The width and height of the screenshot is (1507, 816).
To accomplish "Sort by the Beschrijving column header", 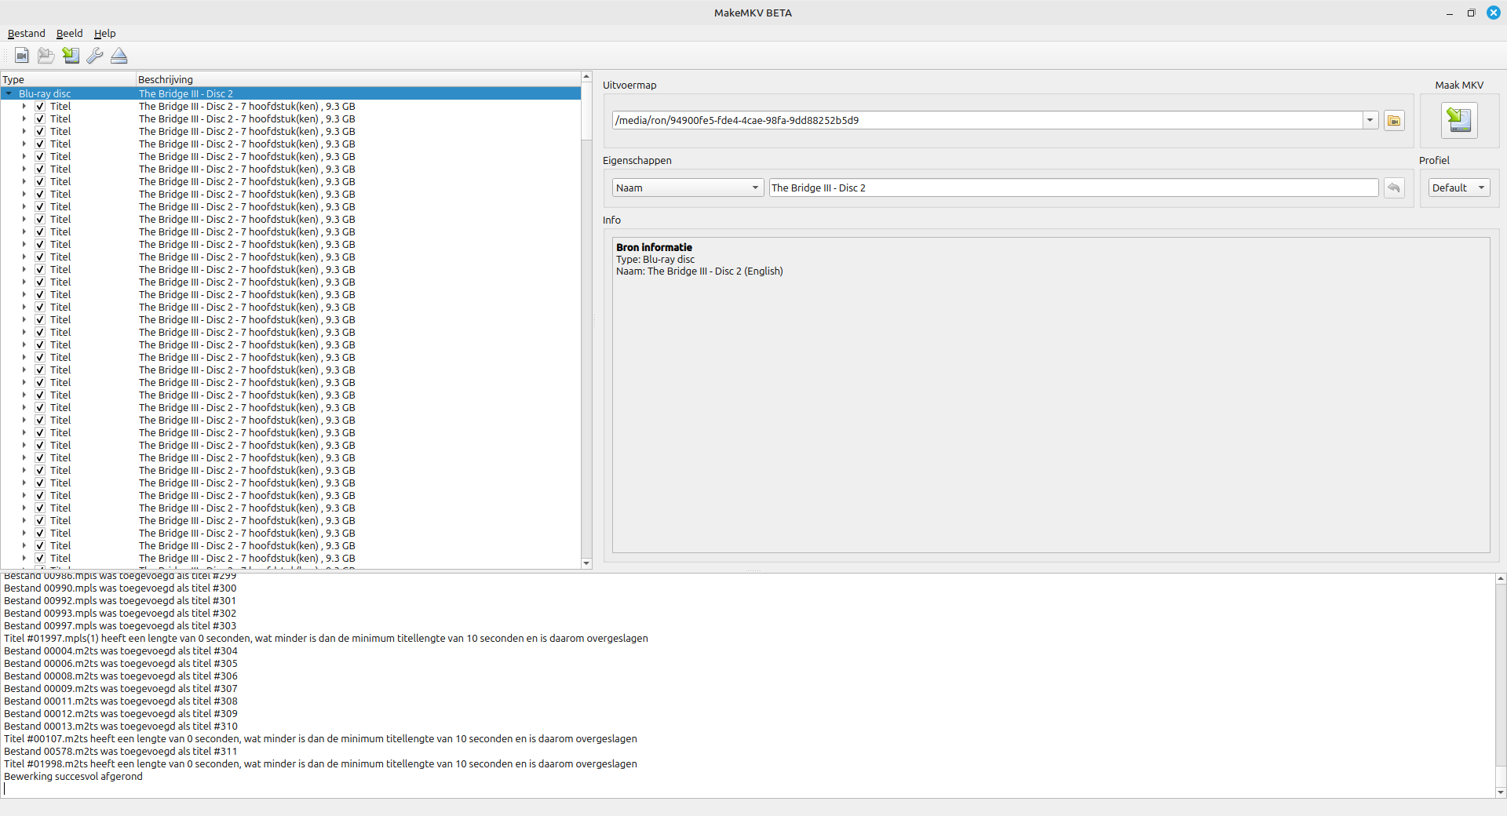I will click(x=358, y=80).
